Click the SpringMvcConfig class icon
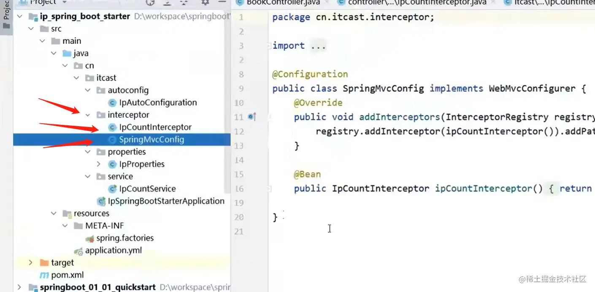Screen dimensions: 595x292 coord(112,139)
